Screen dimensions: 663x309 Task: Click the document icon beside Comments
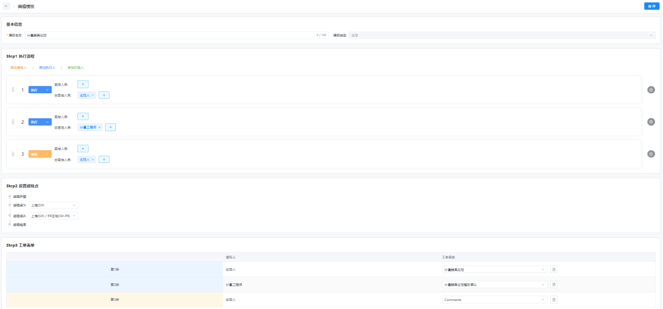554,300
